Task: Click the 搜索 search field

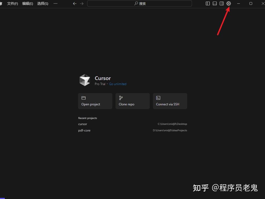Action: click(139, 3)
